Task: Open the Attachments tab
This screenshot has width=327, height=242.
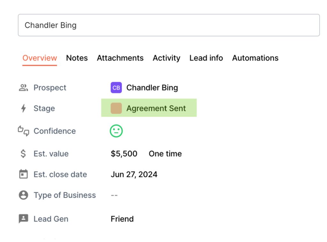Action: pyautogui.click(x=120, y=58)
